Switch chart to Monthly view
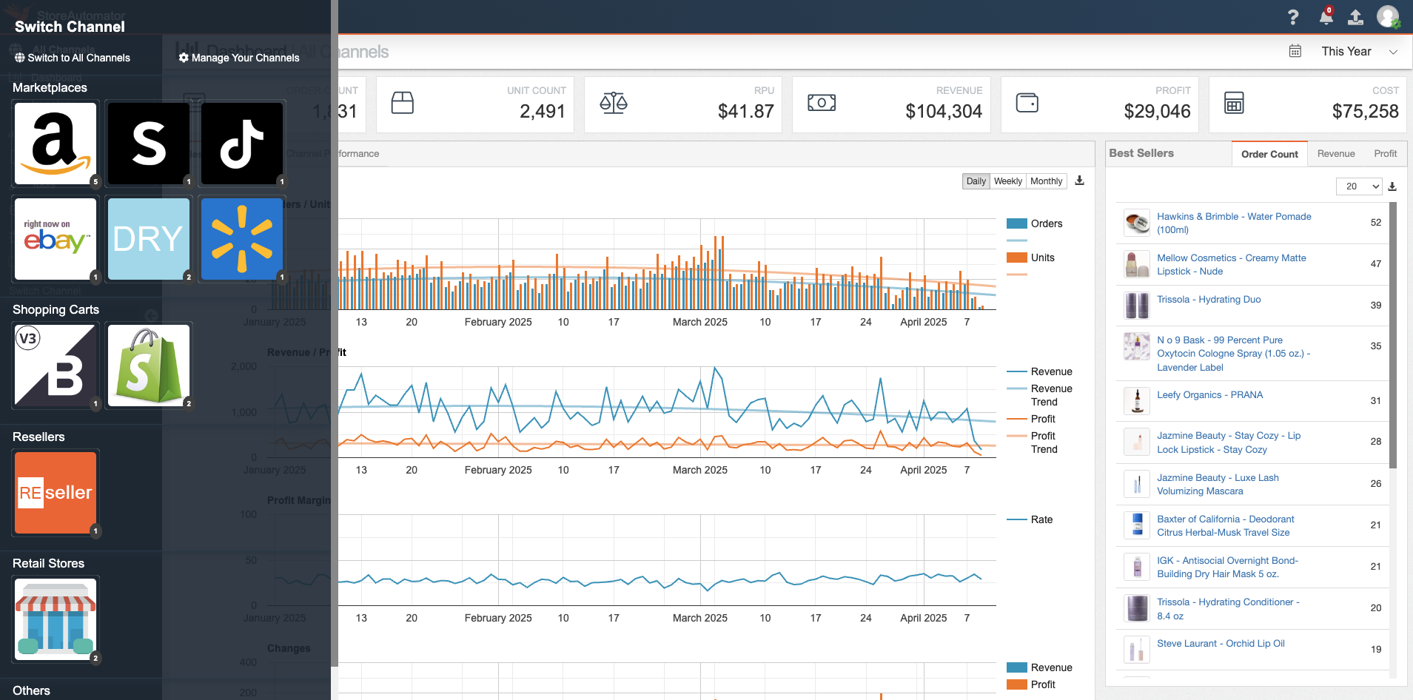Screen dimensions: 1413x700 point(1045,181)
